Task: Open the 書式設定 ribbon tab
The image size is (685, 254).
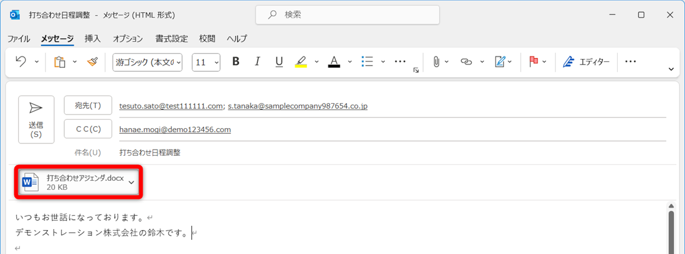Action: tap(172, 39)
